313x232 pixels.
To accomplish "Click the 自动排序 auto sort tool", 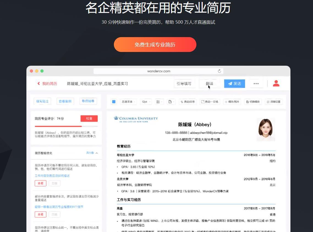I will coord(188,102).
